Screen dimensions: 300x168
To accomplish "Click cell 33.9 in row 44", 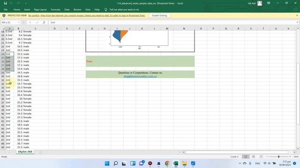I will (19, 129).
